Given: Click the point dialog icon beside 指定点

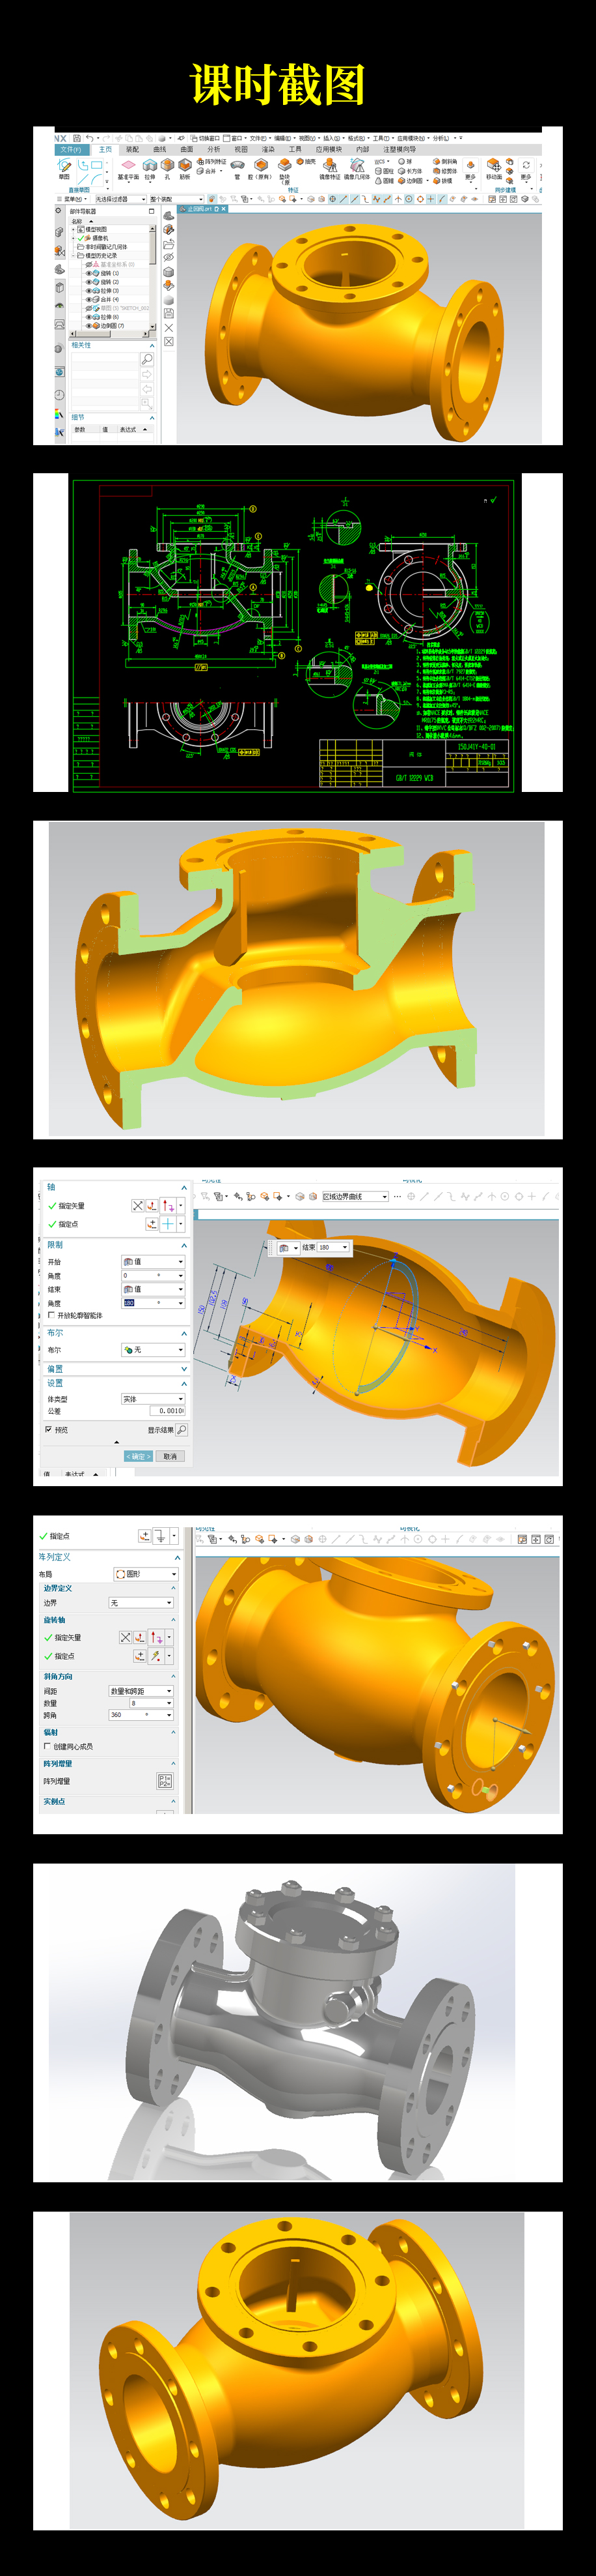Looking at the screenshot, I should tap(152, 1224).
